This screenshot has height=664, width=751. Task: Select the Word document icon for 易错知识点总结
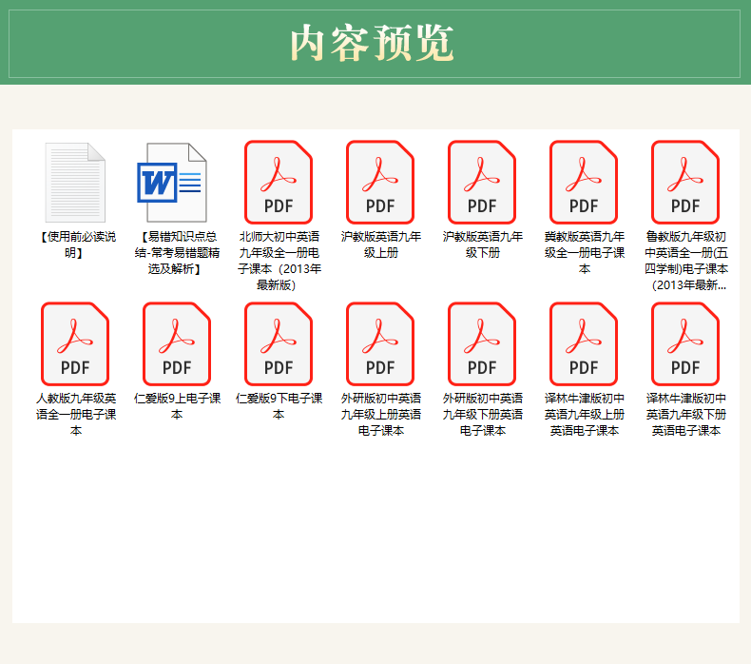tap(172, 183)
